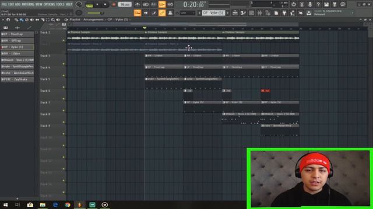Open the plugin picker plug icon
The image size is (373, 209).
pos(284,13)
